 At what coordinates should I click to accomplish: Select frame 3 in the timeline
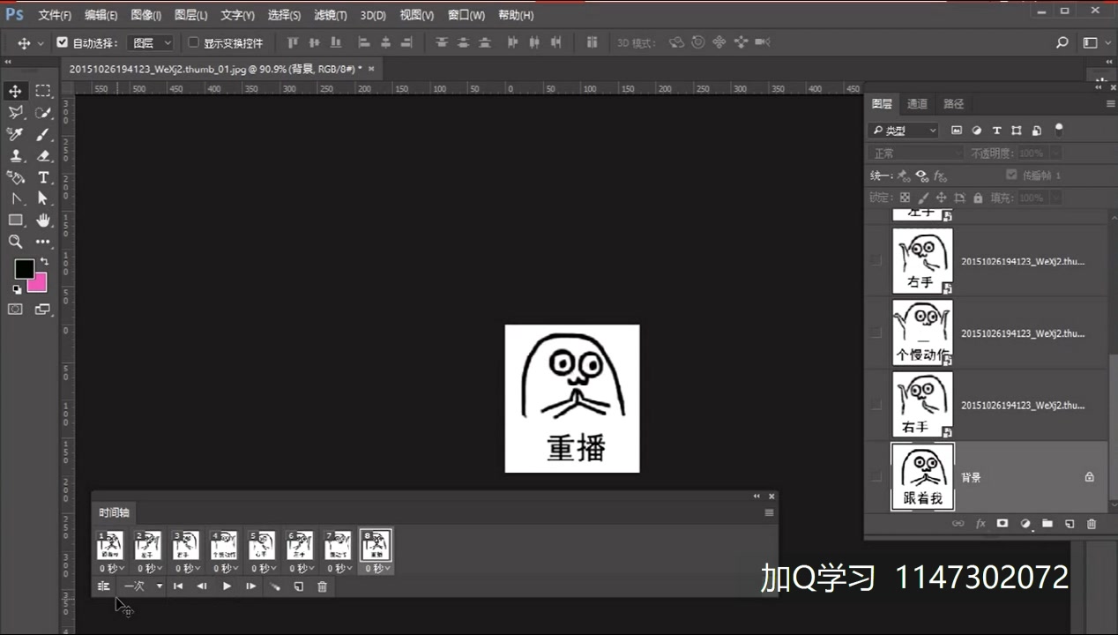185,545
